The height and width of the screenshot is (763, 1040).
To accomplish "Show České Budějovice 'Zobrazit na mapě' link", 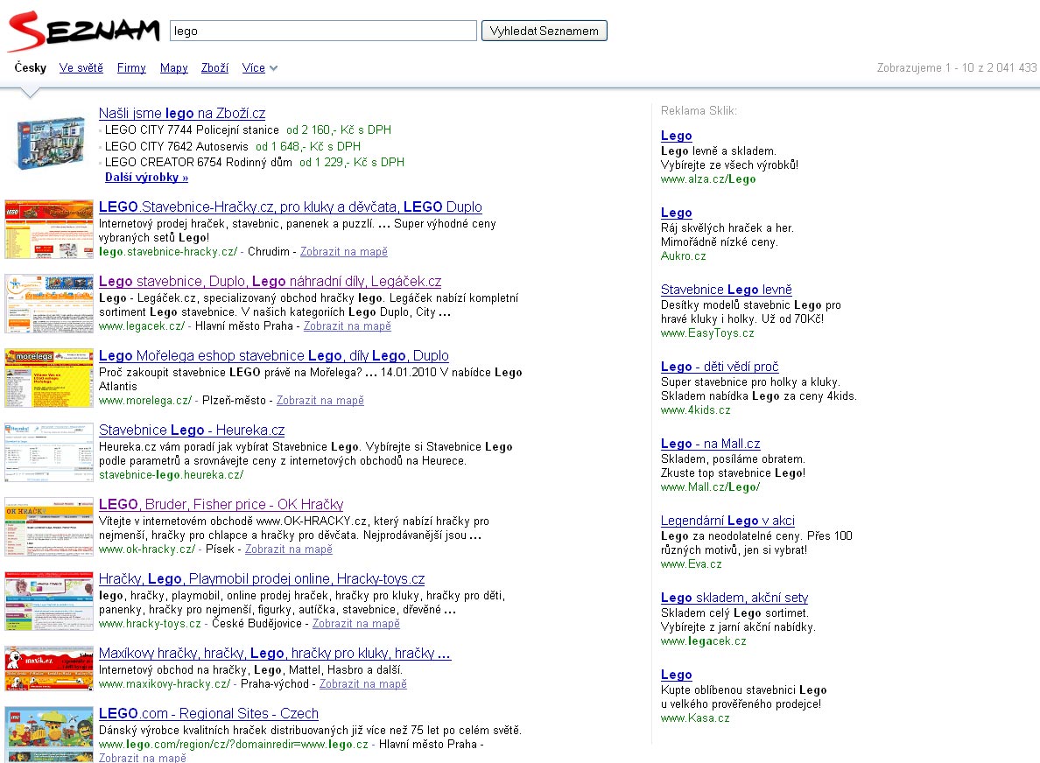I will pyautogui.click(x=355, y=624).
